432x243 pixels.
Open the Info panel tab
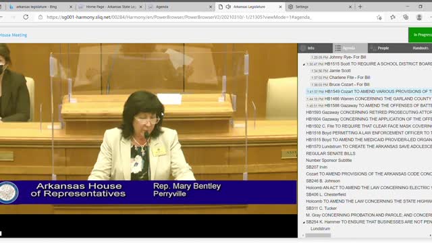[310, 48]
